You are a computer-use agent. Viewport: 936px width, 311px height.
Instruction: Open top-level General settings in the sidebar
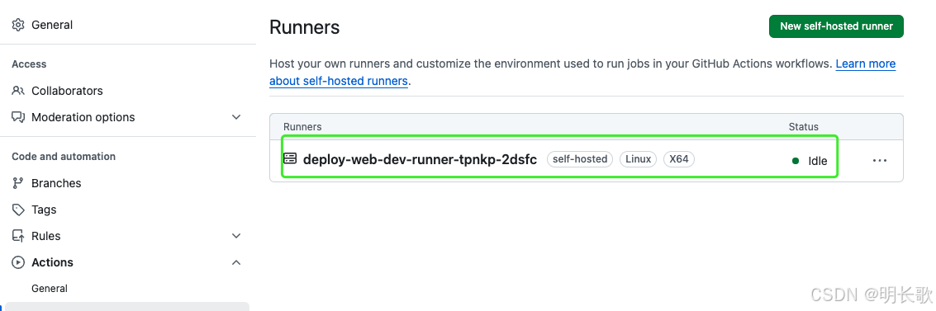tap(52, 25)
